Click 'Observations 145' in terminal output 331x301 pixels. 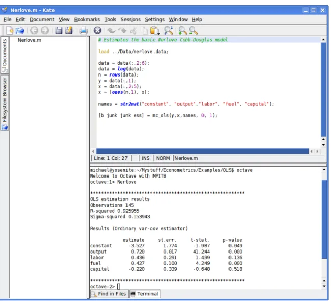click(112, 205)
